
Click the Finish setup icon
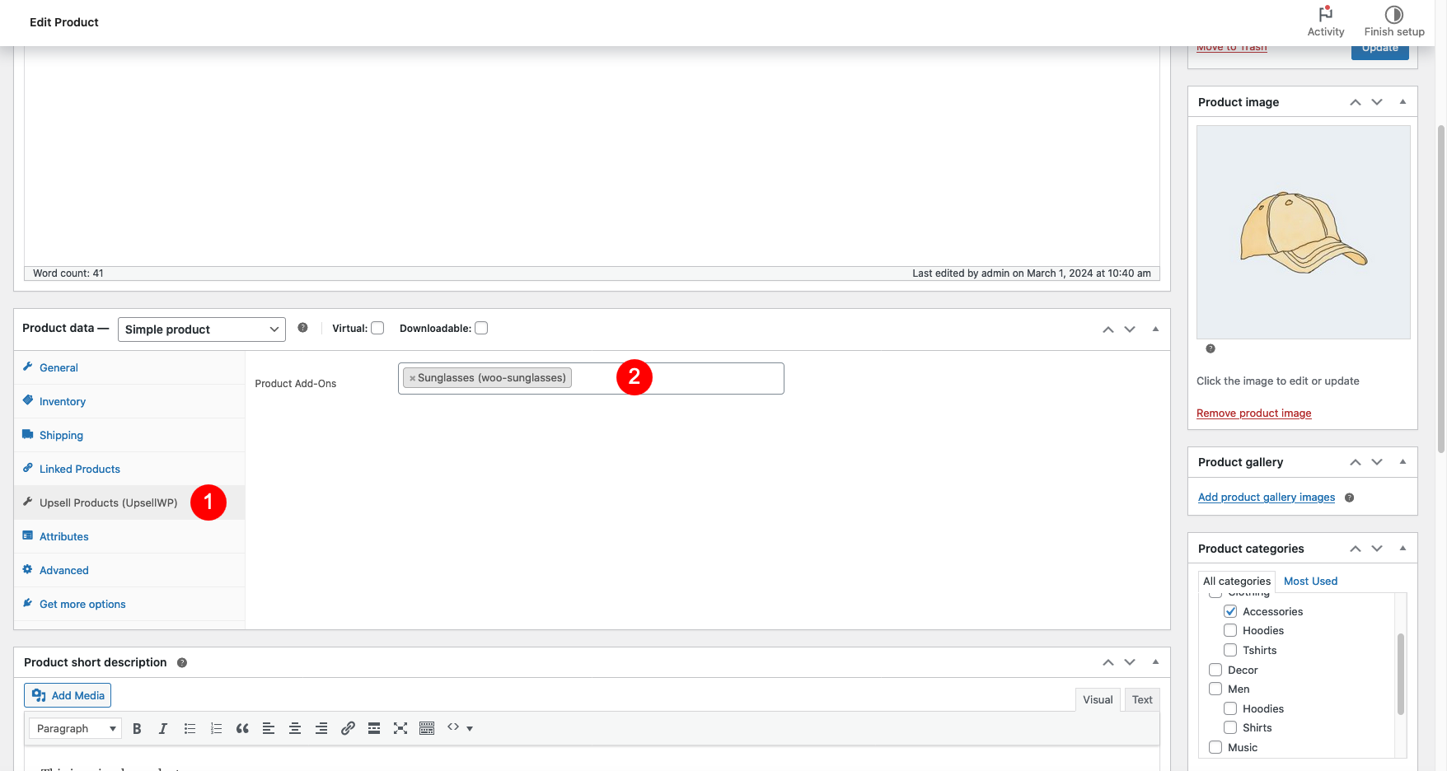click(1393, 15)
